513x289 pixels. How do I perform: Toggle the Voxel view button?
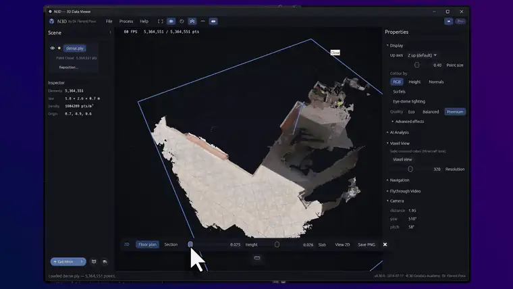coord(402,159)
